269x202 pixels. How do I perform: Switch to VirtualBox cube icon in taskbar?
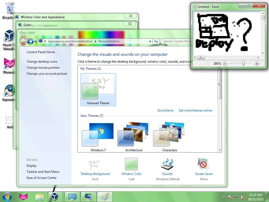55,197
